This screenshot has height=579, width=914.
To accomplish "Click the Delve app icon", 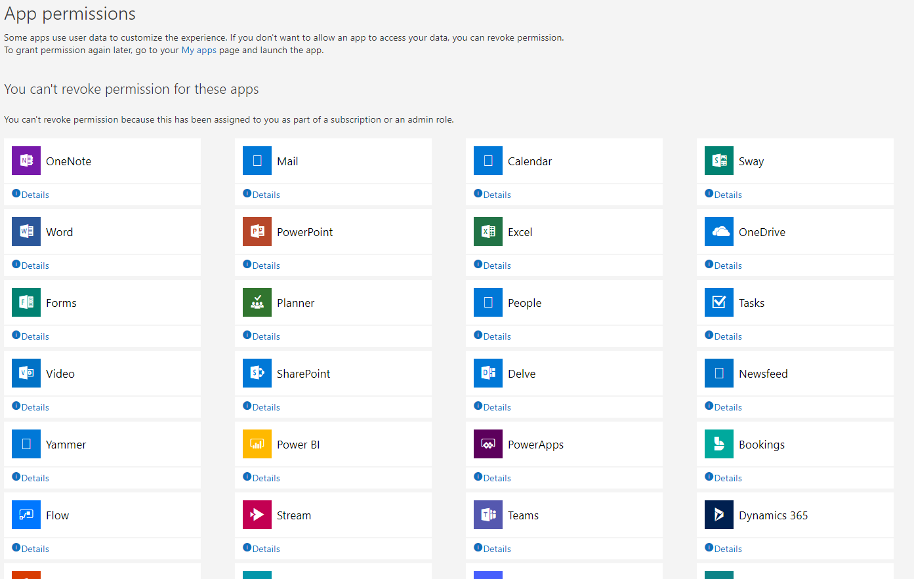I will [x=488, y=373].
